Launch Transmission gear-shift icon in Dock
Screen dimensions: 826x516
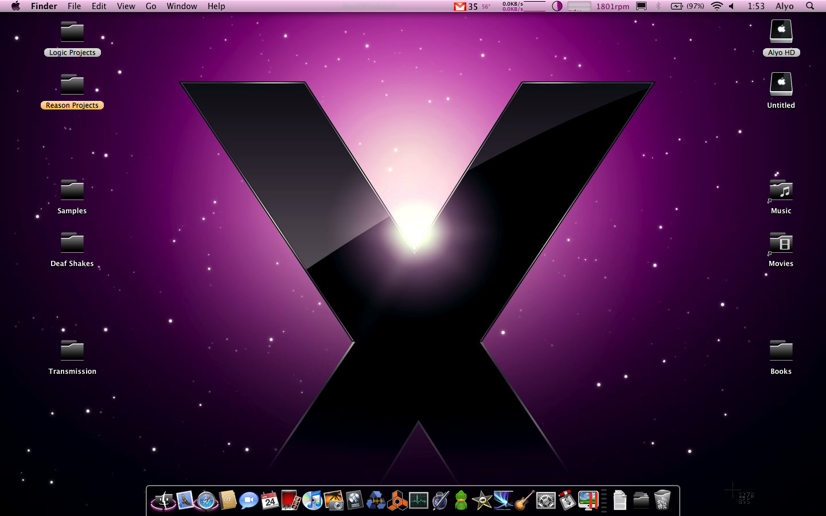pos(567,501)
